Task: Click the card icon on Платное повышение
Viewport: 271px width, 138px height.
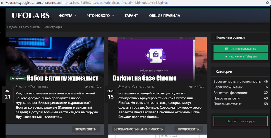Action: click(227, 49)
